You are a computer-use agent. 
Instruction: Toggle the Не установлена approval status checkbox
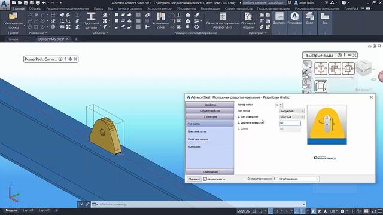pos(276,179)
